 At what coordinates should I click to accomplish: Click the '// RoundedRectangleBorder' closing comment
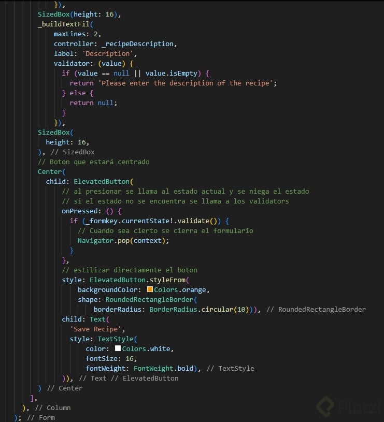316,309
